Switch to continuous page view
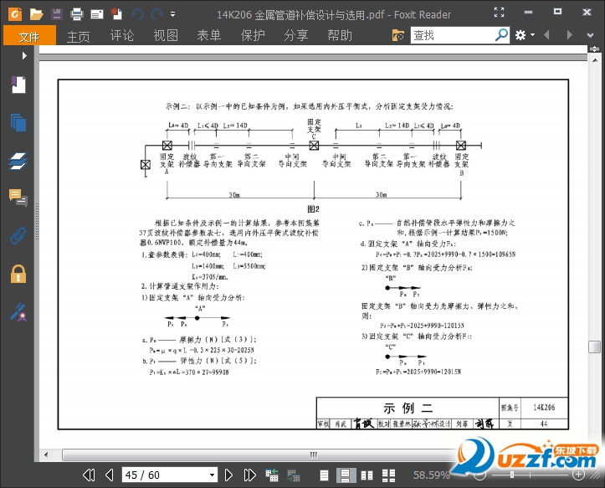Viewport: 605px width, 488px height. tap(345, 475)
